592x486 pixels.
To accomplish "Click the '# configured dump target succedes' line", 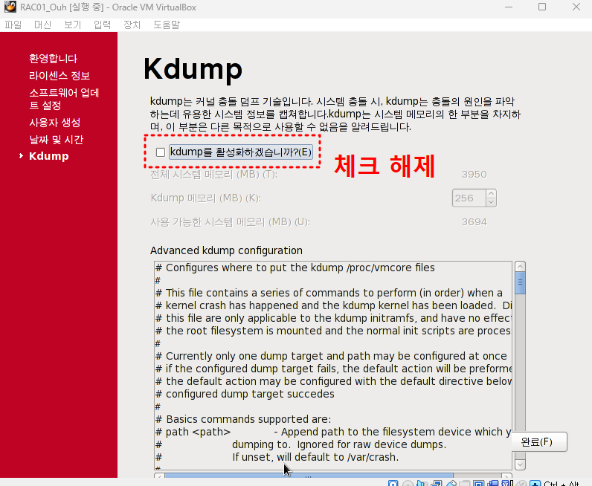I will click(245, 394).
